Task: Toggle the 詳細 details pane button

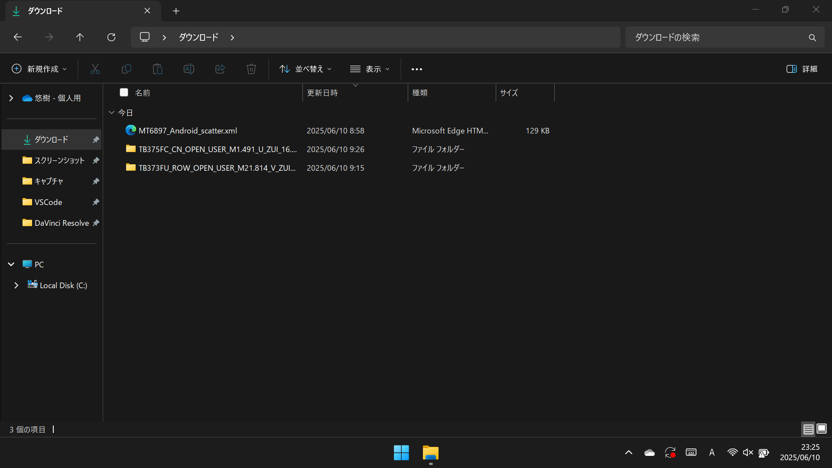Action: point(802,69)
